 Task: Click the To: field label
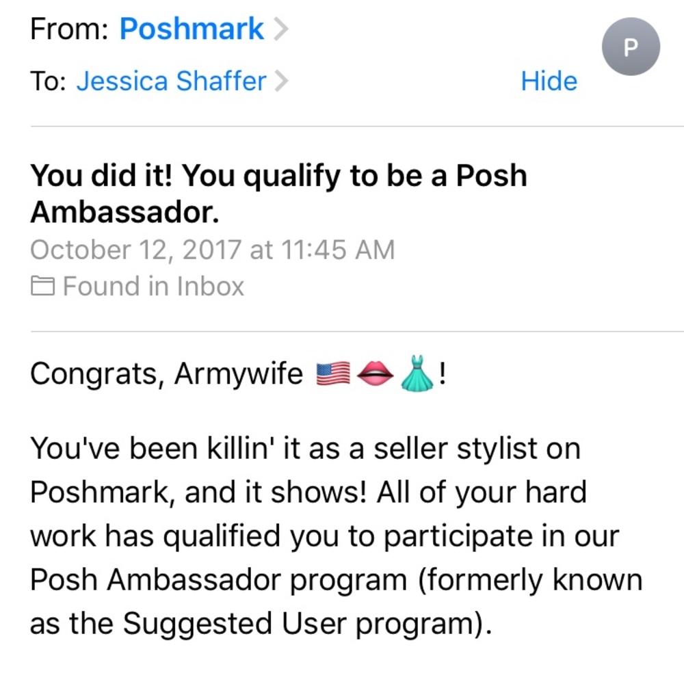(48, 81)
